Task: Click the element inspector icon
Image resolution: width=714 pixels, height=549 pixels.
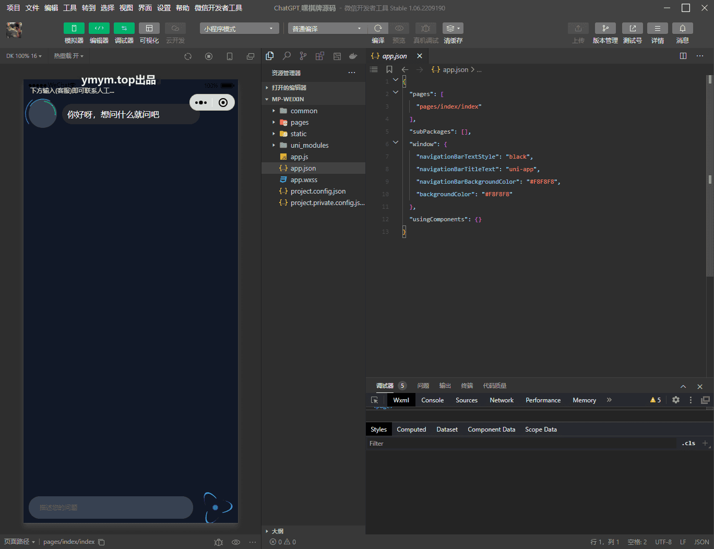Action: (374, 400)
